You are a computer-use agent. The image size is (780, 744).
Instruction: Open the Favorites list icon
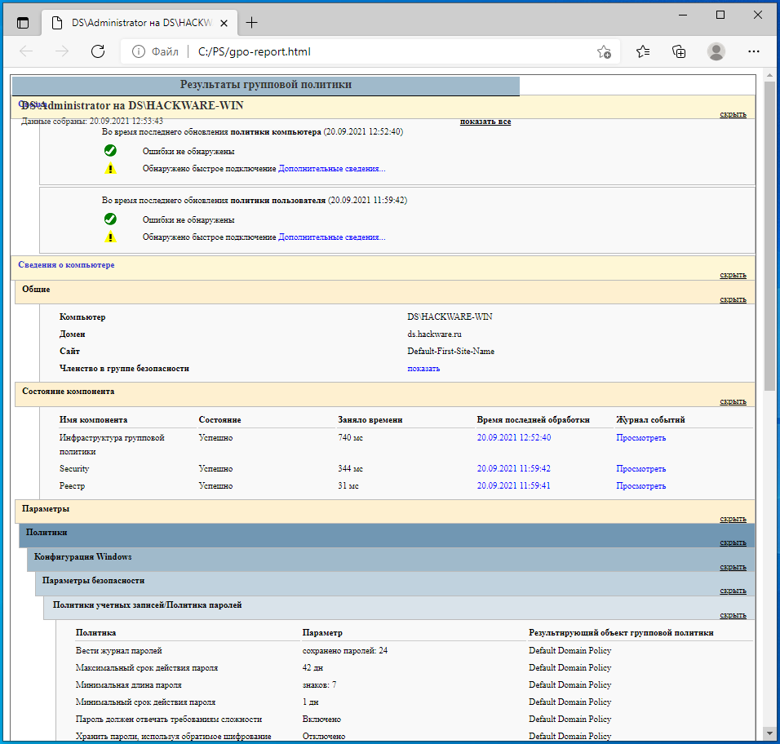[x=643, y=51]
